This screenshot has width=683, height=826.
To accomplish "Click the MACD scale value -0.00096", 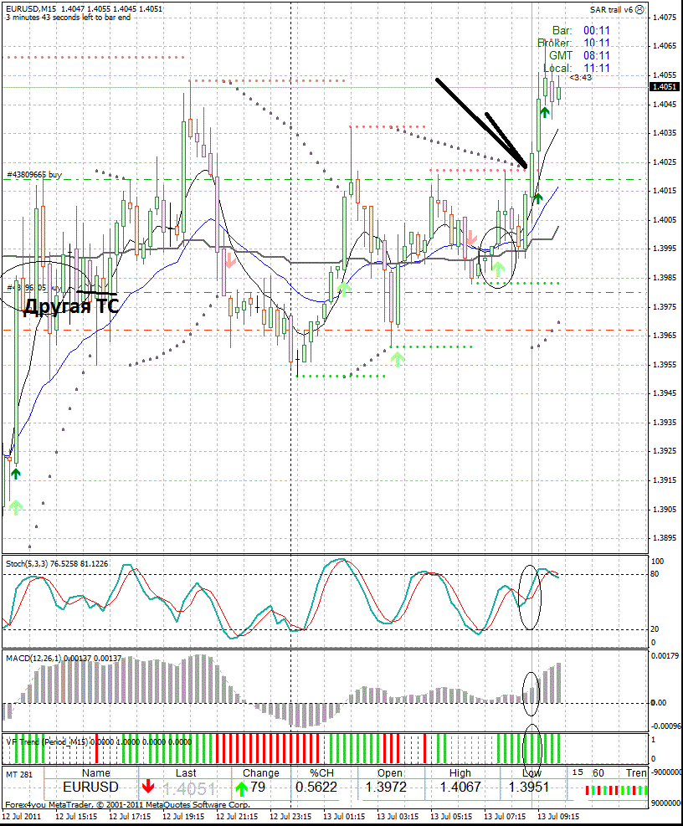I will coord(666,726).
